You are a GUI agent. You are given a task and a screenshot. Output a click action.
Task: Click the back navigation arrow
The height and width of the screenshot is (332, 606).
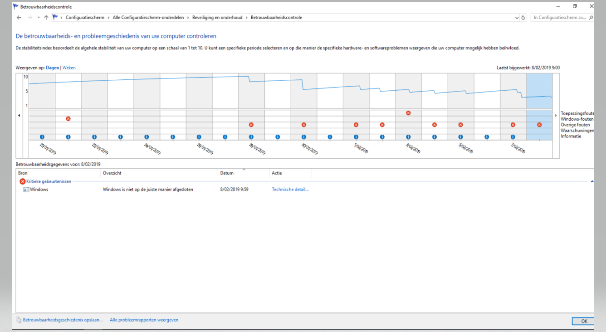pos(19,18)
